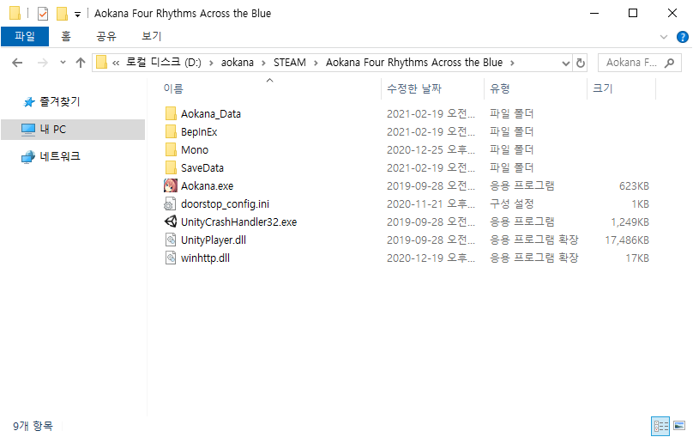Screen dimensions: 693x437
Task: Navigate to the aokana breadcrumb
Action: (x=238, y=63)
